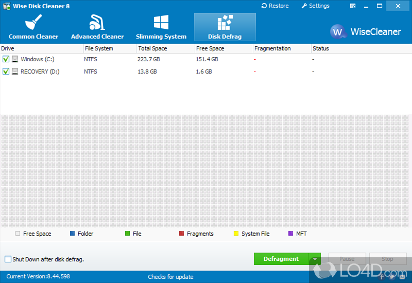Click the Checks for update link
Screen dimensions: 412x283
pyautogui.click(x=170, y=277)
